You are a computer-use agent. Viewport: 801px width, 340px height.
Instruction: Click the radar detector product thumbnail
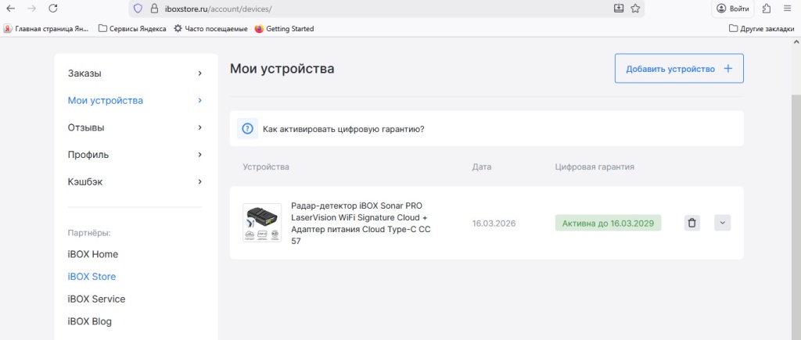(262, 223)
